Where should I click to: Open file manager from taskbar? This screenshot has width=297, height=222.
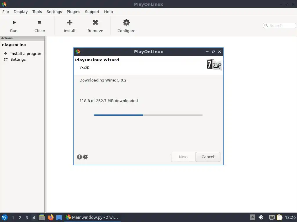(x=42, y=217)
